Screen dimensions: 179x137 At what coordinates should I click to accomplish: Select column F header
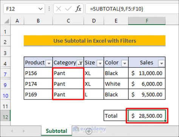(x=147, y=21)
